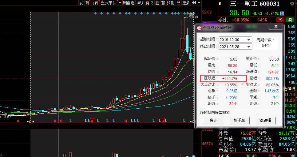The width and height of the screenshot is (297, 157).
Task: Click the 三一重工 600031 stock title
Action: point(254,4)
